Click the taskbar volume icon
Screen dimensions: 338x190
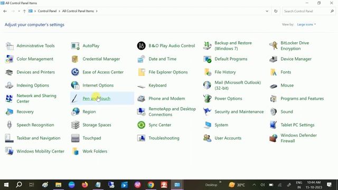[262, 185]
